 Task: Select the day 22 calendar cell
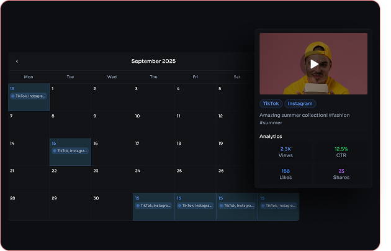click(x=70, y=179)
